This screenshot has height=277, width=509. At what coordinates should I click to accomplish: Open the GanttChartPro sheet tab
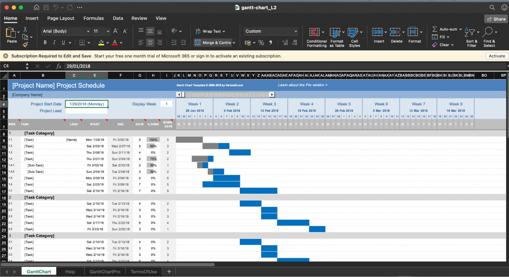[x=105, y=272]
